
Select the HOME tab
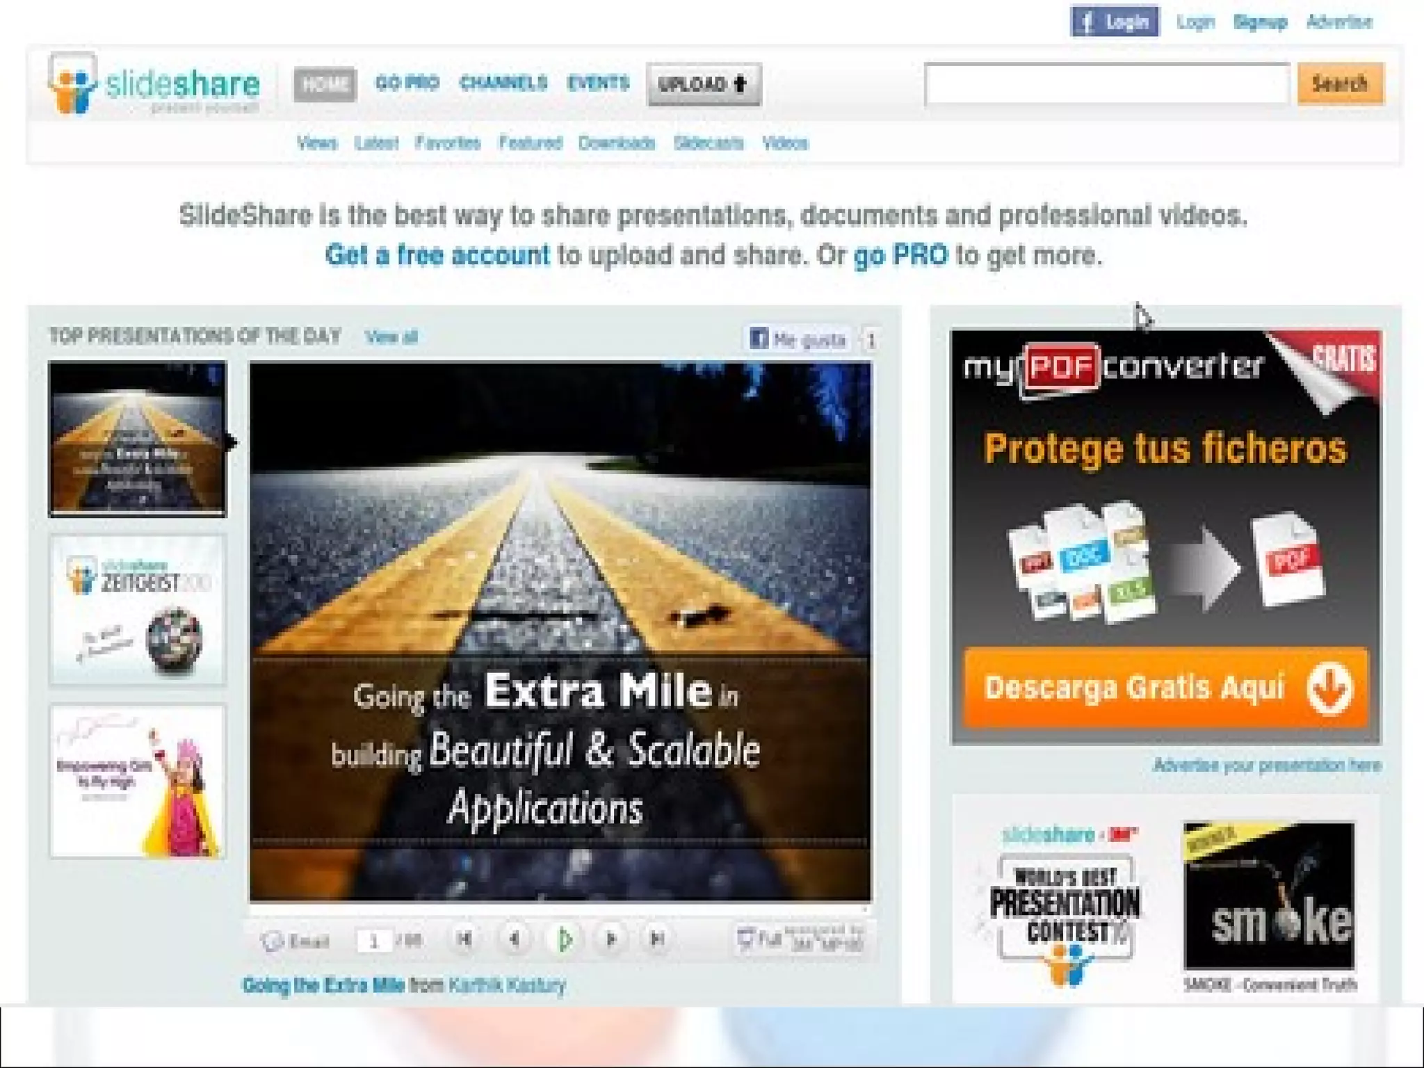point(325,84)
